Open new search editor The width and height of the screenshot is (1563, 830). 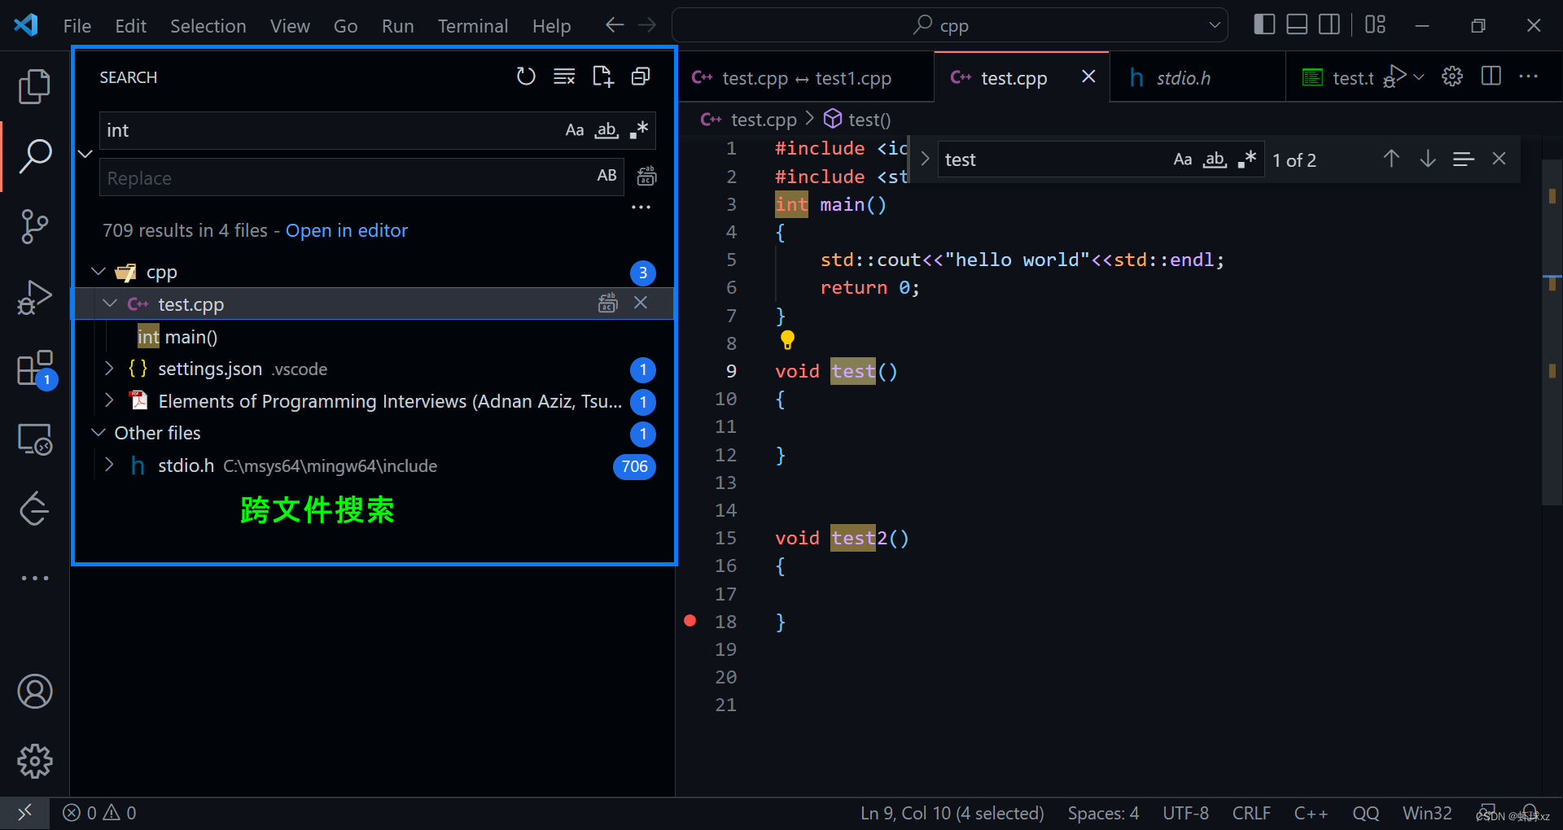point(602,76)
